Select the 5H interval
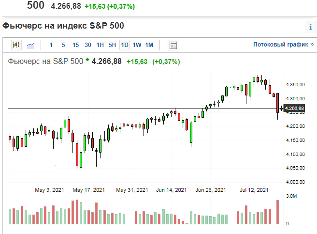This screenshot has width=317, height=234. click(113, 45)
